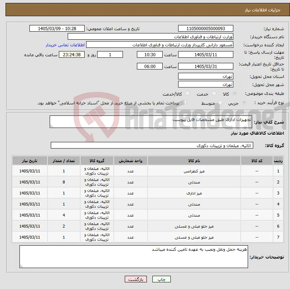
Task: Click the واحد شمارش column header
Action: pyautogui.click(x=131, y=161)
